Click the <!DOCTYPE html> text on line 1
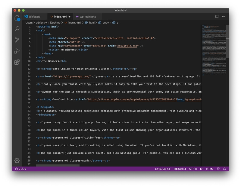 click(48, 27)
